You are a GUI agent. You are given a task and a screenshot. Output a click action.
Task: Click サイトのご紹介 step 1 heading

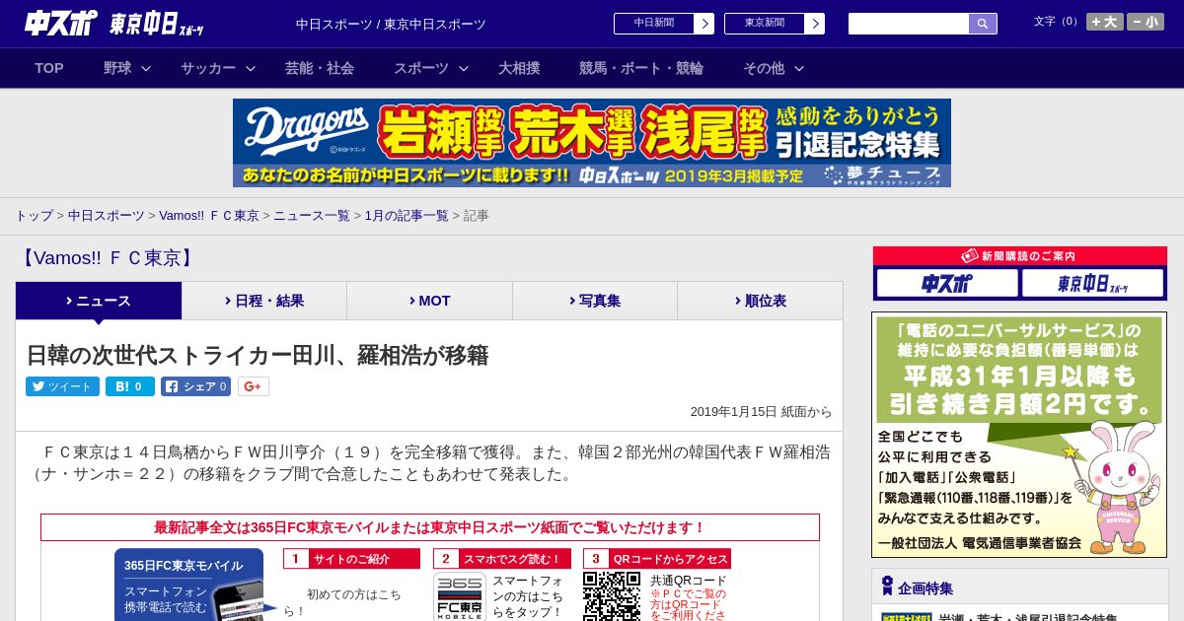tap(351, 559)
